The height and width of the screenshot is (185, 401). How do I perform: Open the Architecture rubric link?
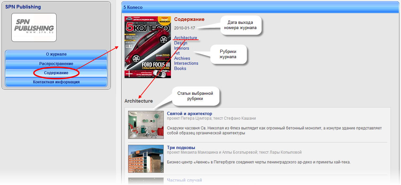pos(186,38)
